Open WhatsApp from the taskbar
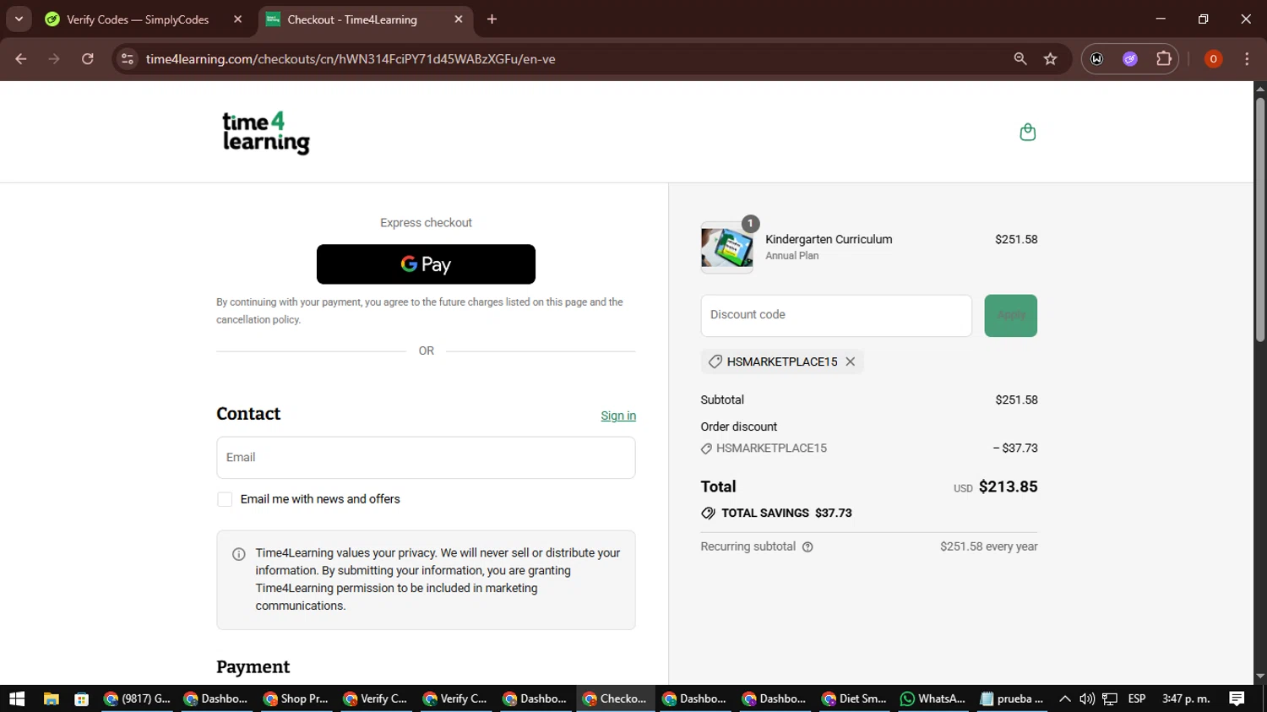The image size is (1267, 712). (x=933, y=698)
